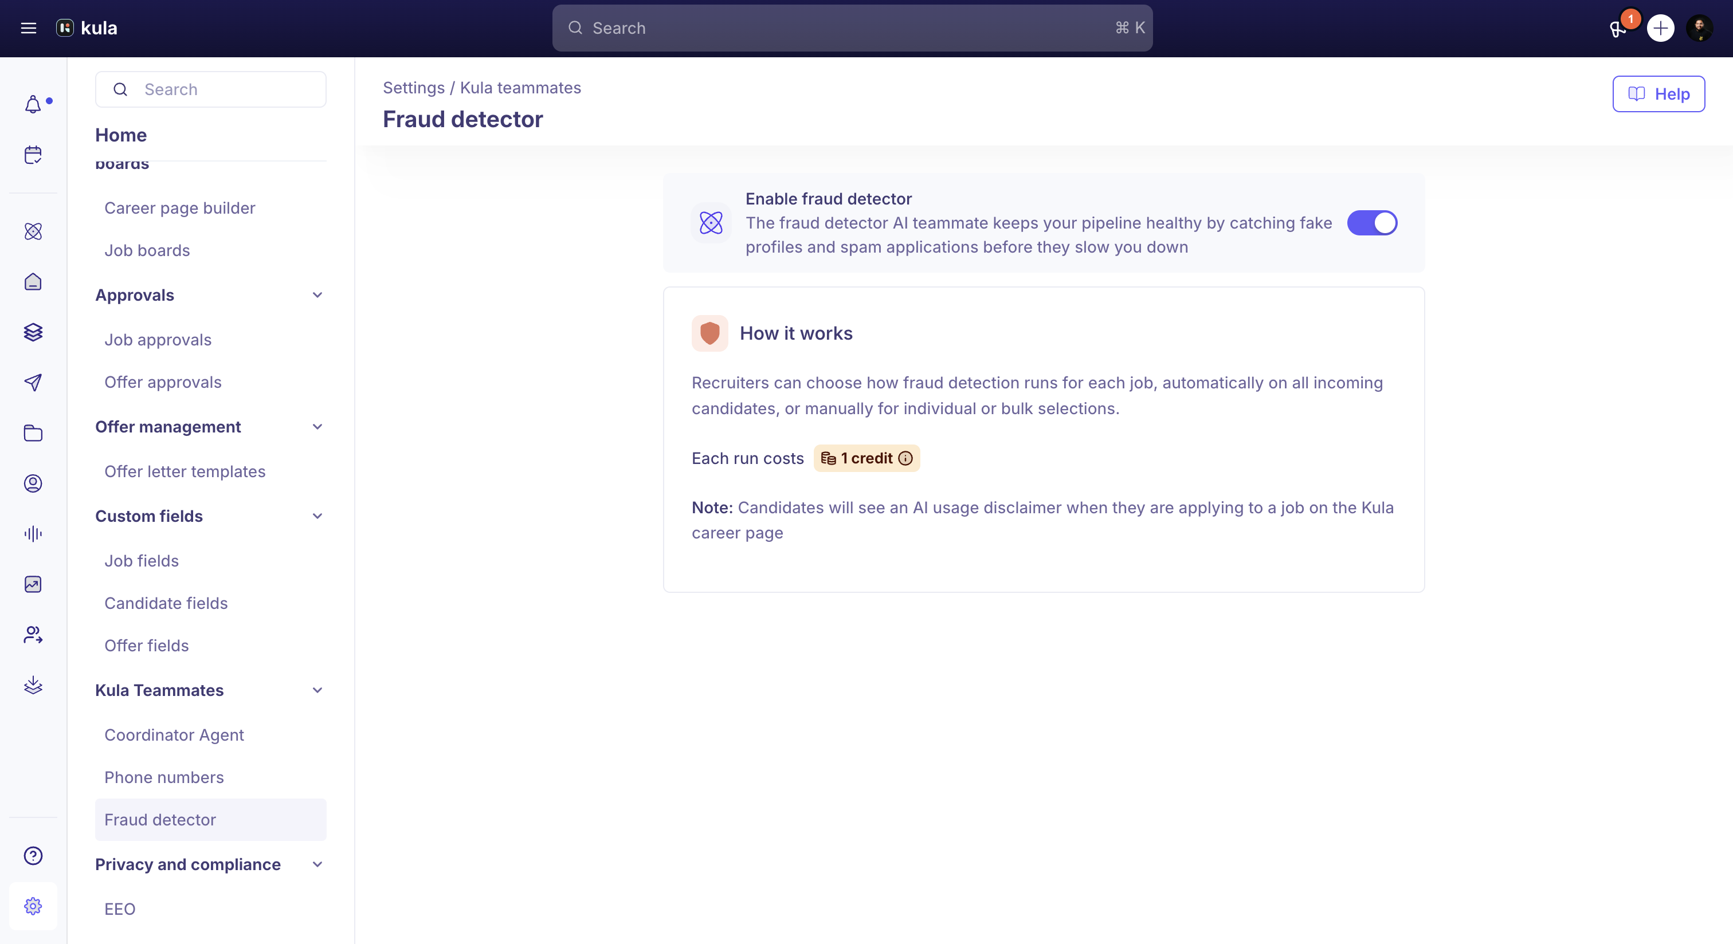Image resolution: width=1733 pixels, height=944 pixels.
Task: Go to Job approvals
Action: pyautogui.click(x=158, y=340)
